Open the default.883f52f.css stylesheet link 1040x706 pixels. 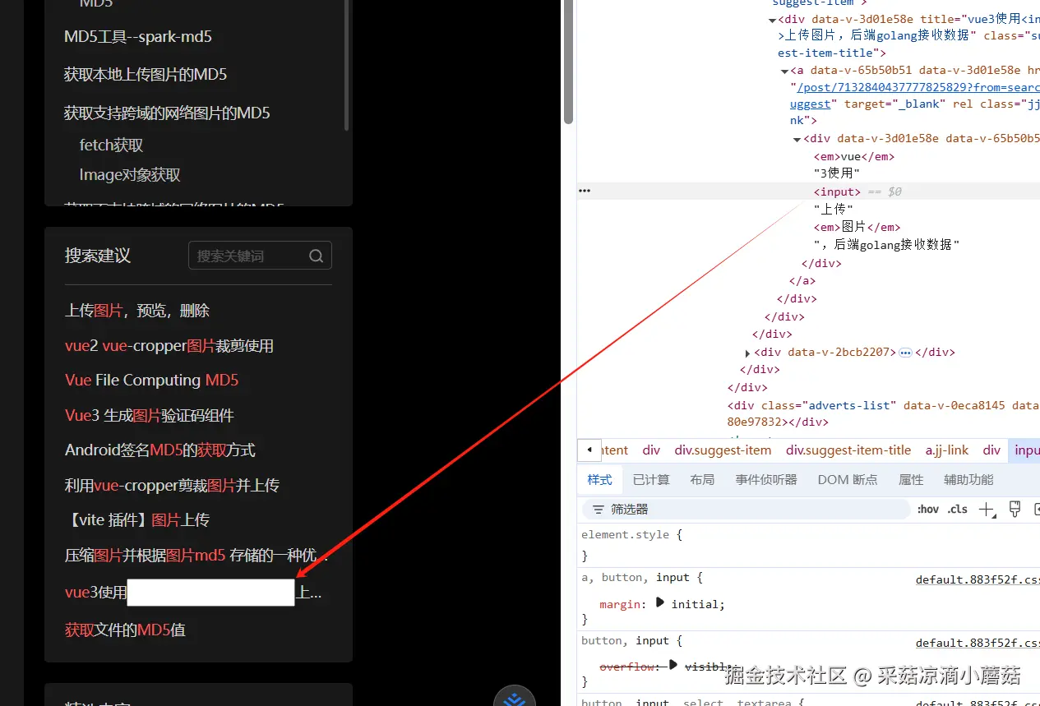click(x=977, y=579)
